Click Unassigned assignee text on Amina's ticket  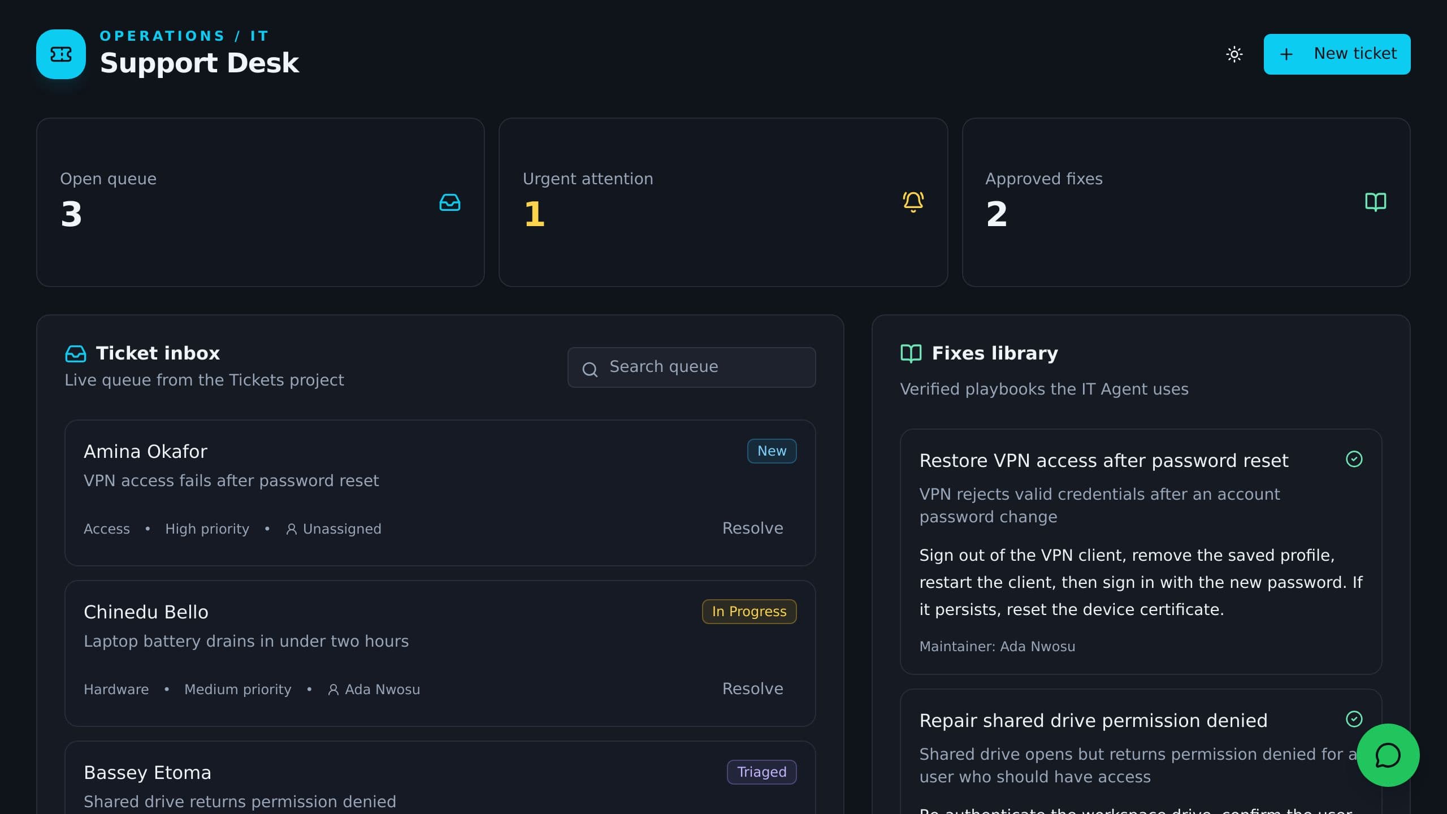point(342,529)
